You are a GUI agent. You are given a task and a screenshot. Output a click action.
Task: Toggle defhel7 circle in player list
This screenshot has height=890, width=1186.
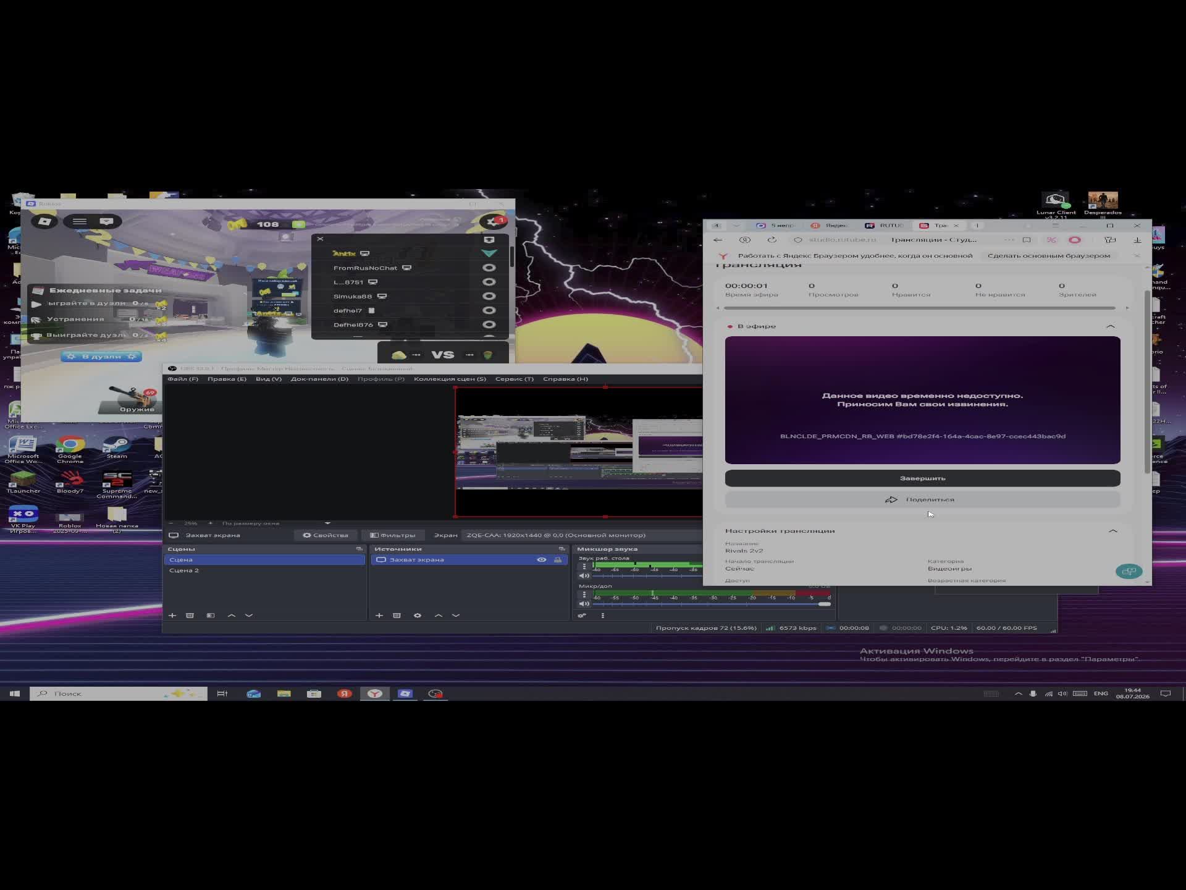pyautogui.click(x=489, y=310)
